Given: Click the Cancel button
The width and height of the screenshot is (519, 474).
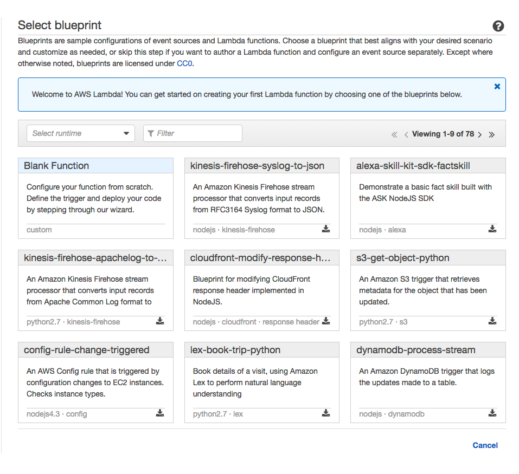Looking at the screenshot, I should tap(484, 445).
